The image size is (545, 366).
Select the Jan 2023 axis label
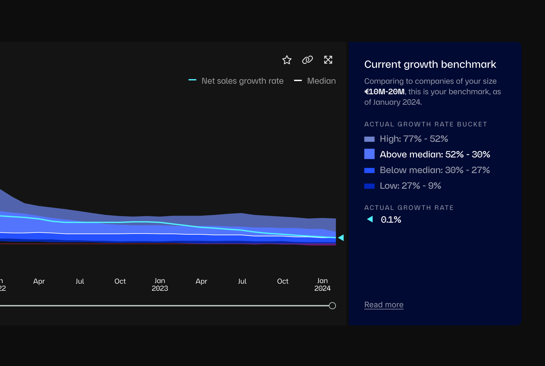pos(160,284)
